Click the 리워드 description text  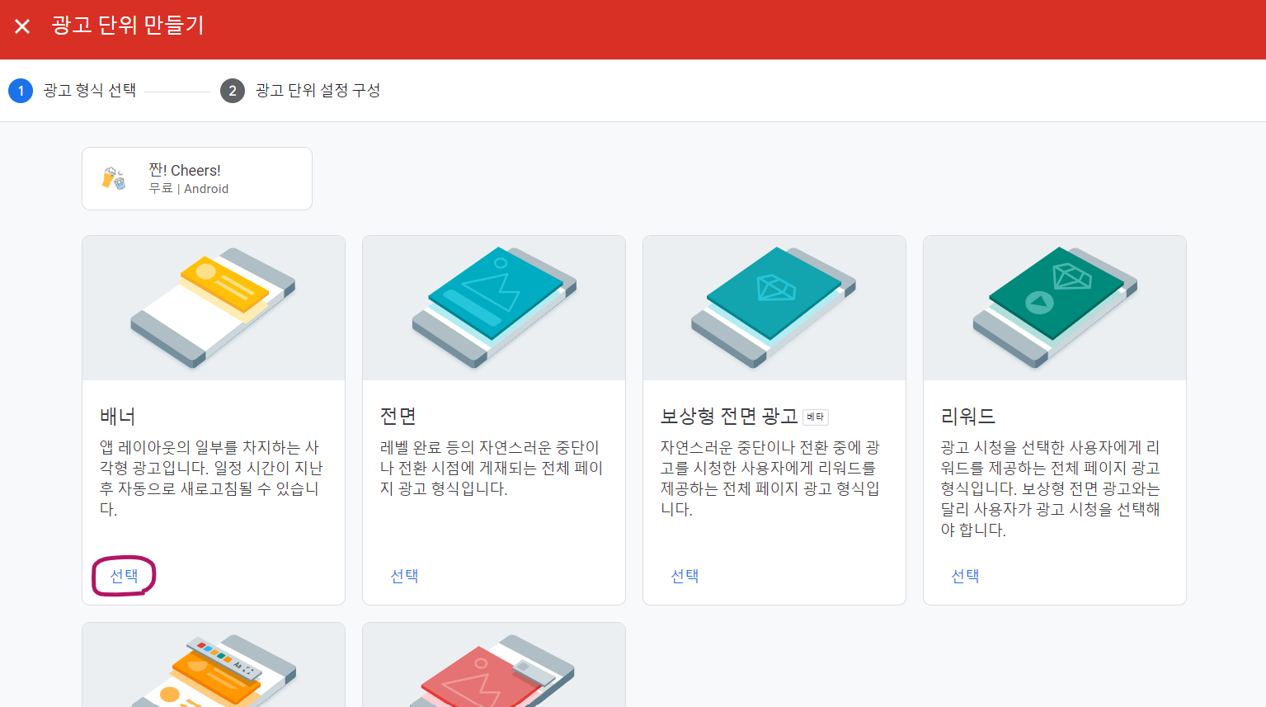(x=1051, y=488)
